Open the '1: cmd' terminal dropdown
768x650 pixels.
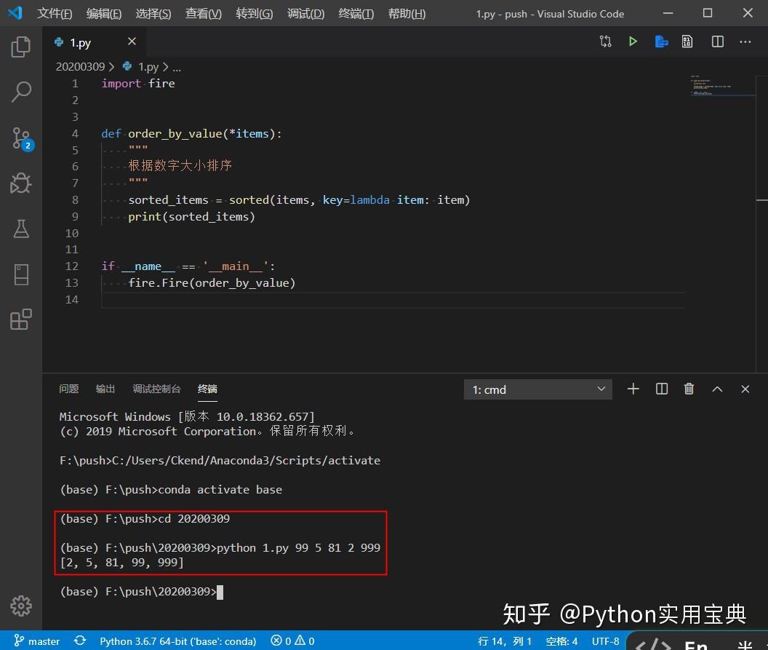537,389
